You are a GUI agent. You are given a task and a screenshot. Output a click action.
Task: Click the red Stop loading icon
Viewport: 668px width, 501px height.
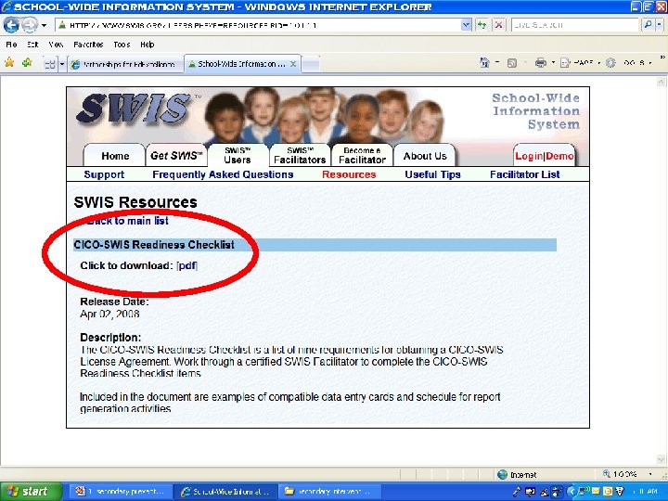coord(498,25)
